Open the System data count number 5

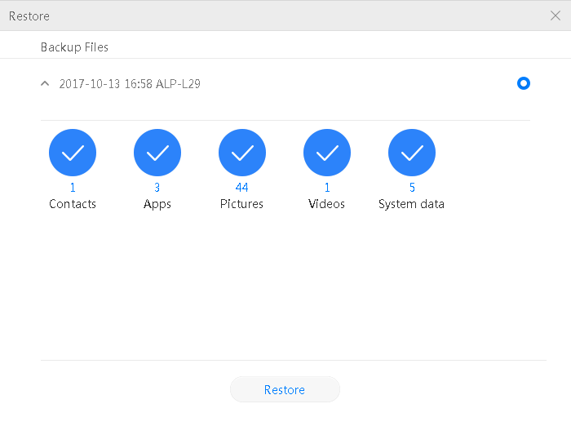[x=412, y=188]
